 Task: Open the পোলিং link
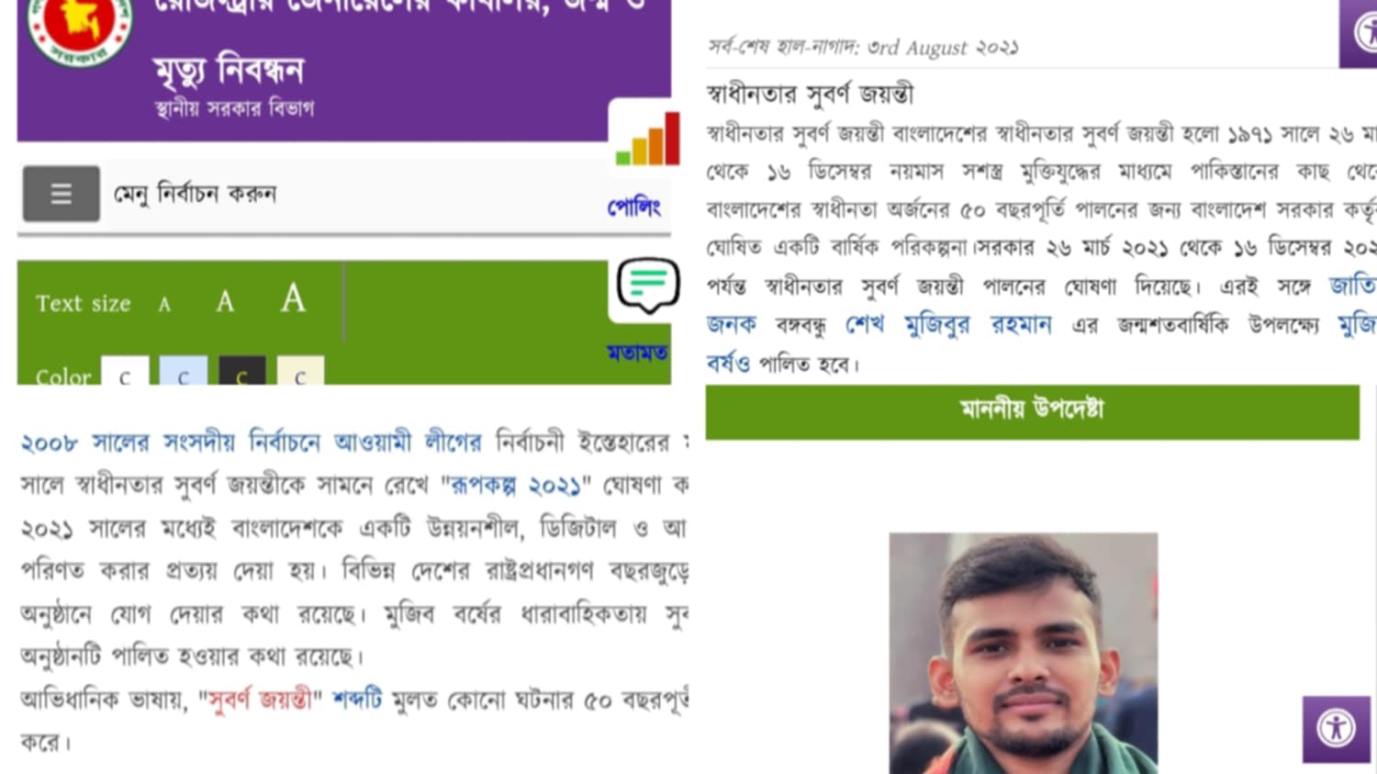(x=634, y=207)
